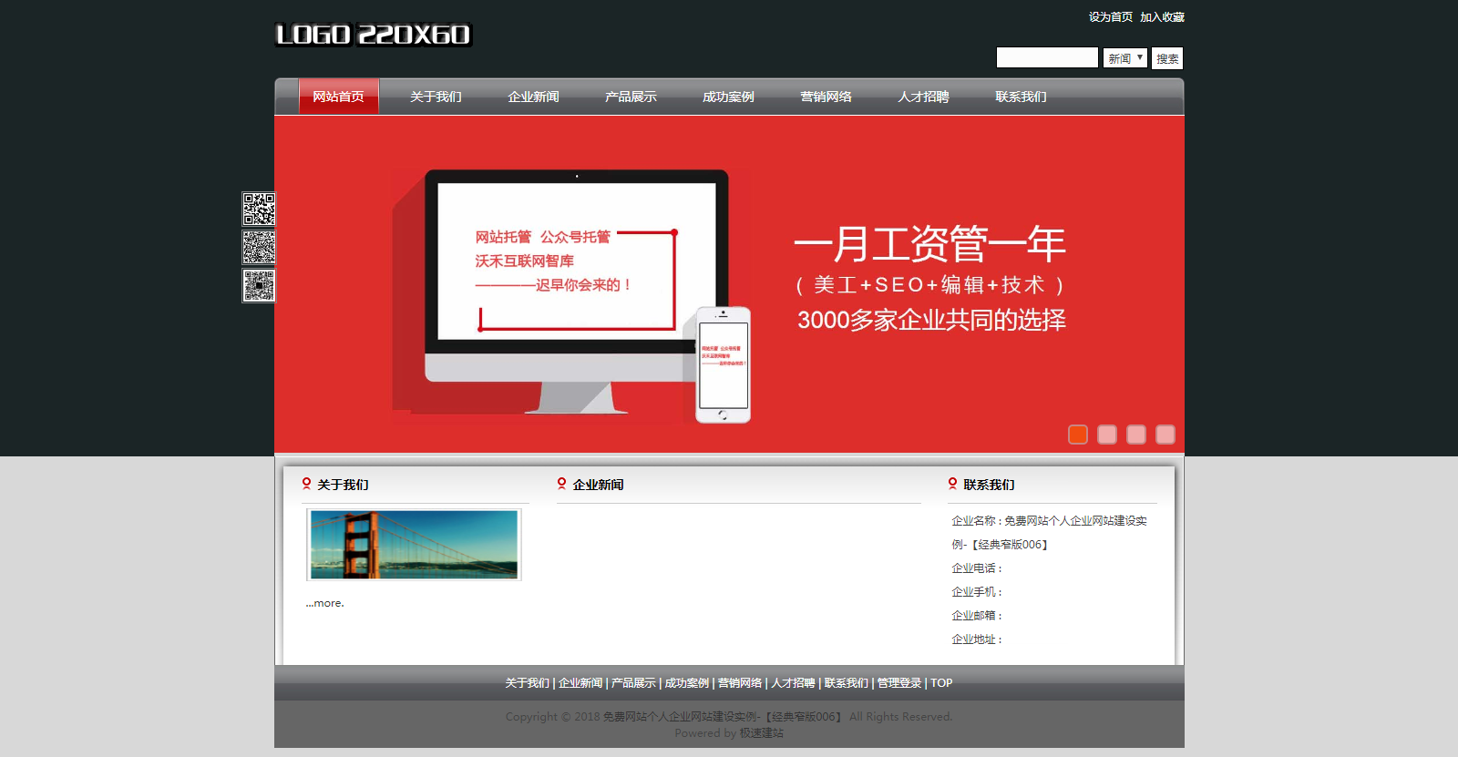The image size is (1458, 757).
Task: Click the middle QR code icon
Action: point(259,247)
